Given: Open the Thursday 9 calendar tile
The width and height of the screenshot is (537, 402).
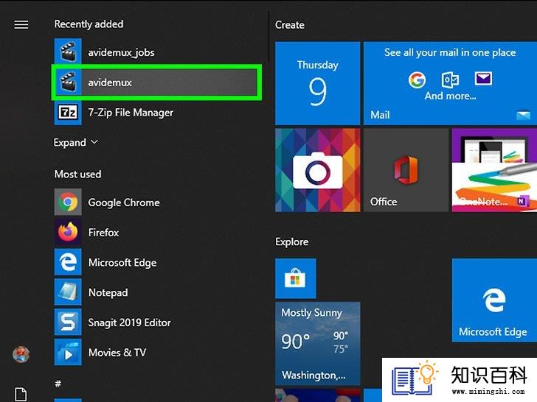Looking at the screenshot, I should click(x=317, y=83).
